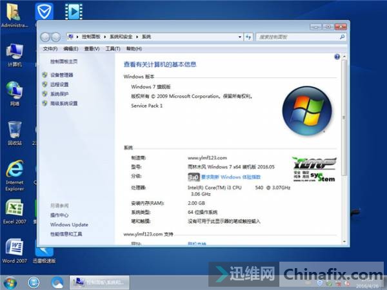Open the blue shield security app icon

(x=44, y=11)
